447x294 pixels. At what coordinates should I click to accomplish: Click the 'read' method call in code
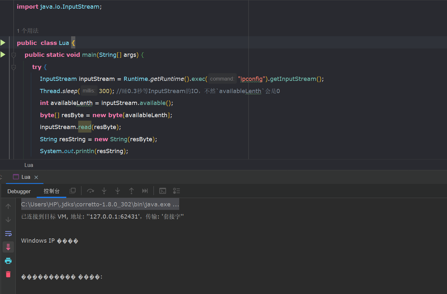point(85,127)
